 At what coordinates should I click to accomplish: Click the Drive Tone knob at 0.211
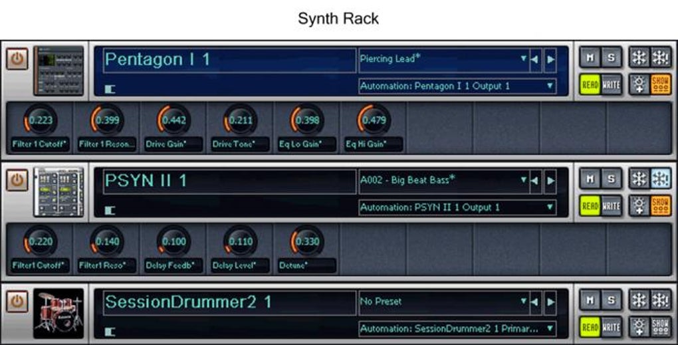(x=240, y=120)
